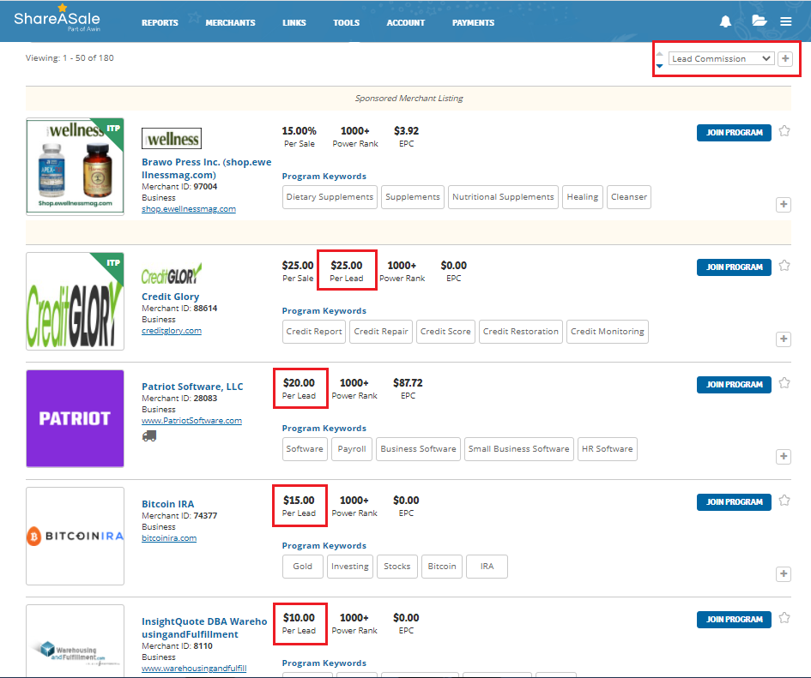Click the truck icon under Patriot Software
Screen dimensions: 811x678
(x=149, y=436)
